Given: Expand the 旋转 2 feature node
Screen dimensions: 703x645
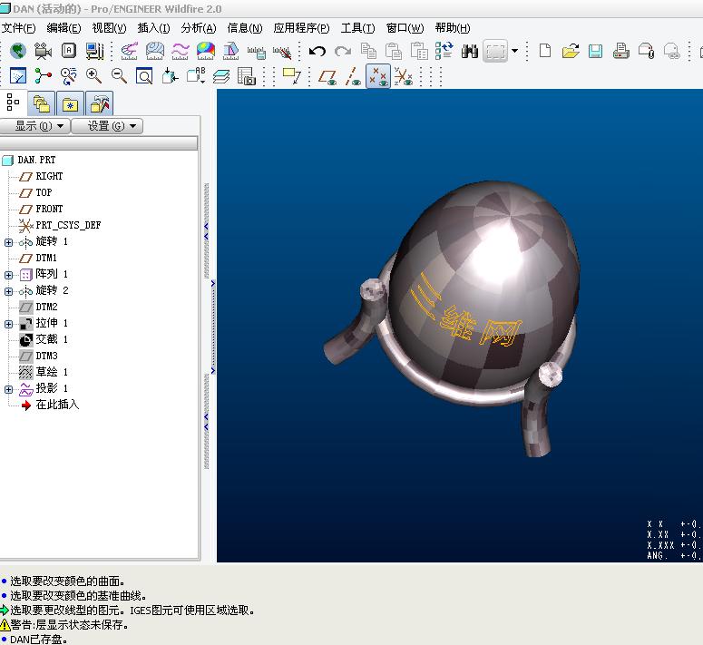Looking at the screenshot, I should (x=8, y=291).
